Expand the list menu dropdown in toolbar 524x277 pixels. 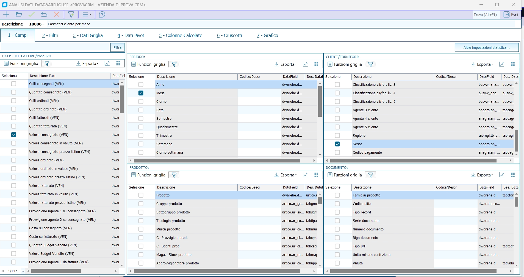[87, 15]
